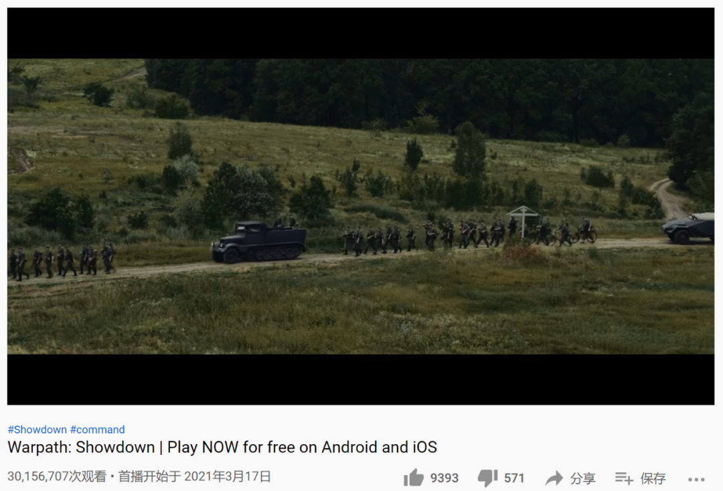Click the save-to-playlist icon
Image resolution: width=723 pixels, height=491 pixels.
[x=624, y=478]
